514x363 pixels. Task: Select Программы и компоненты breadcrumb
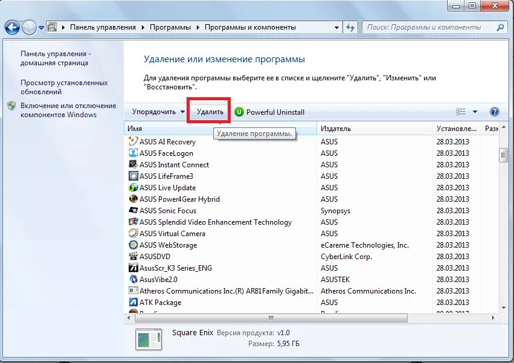tap(250, 27)
